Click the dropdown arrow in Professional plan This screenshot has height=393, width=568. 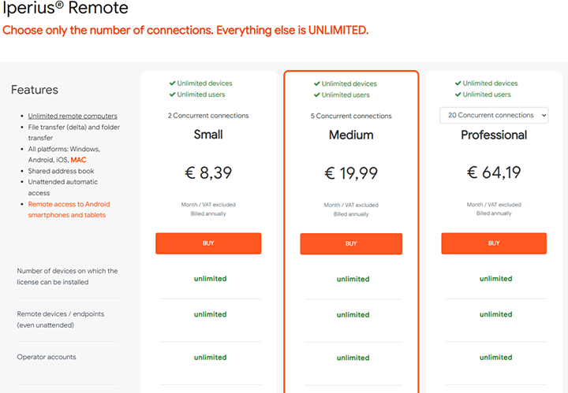544,115
